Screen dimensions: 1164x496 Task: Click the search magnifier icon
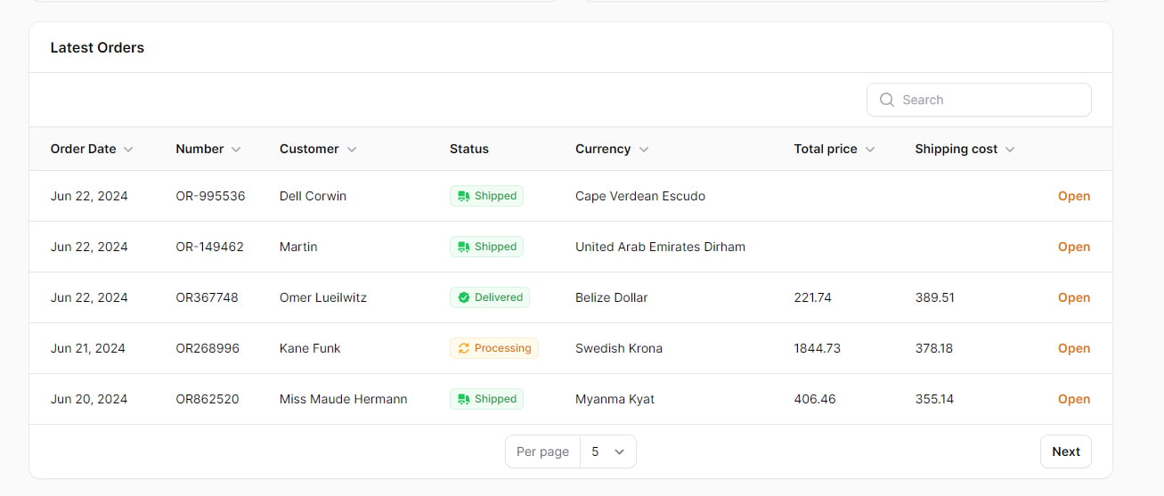point(886,100)
